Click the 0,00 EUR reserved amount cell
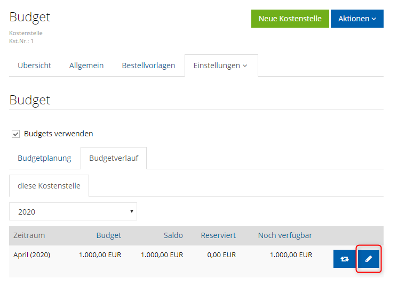The image size is (398, 287). click(x=221, y=255)
